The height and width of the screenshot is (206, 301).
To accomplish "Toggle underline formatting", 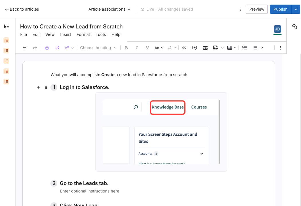I will [147, 48].
